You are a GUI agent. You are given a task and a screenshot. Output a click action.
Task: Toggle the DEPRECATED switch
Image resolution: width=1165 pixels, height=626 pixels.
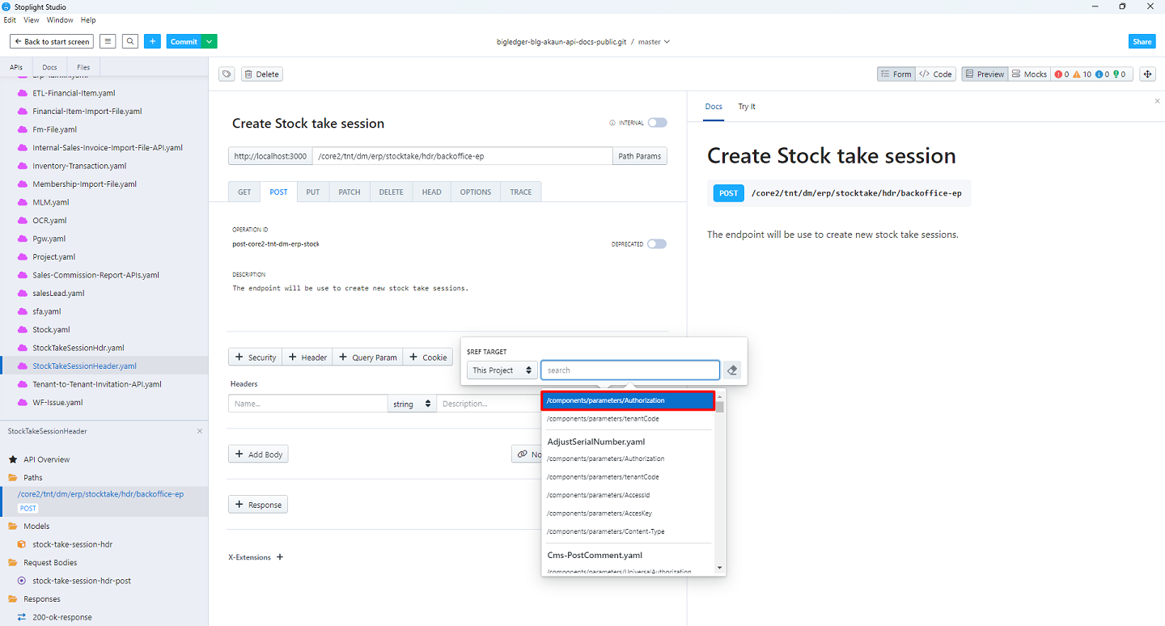pyautogui.click(x=657, y=244)
